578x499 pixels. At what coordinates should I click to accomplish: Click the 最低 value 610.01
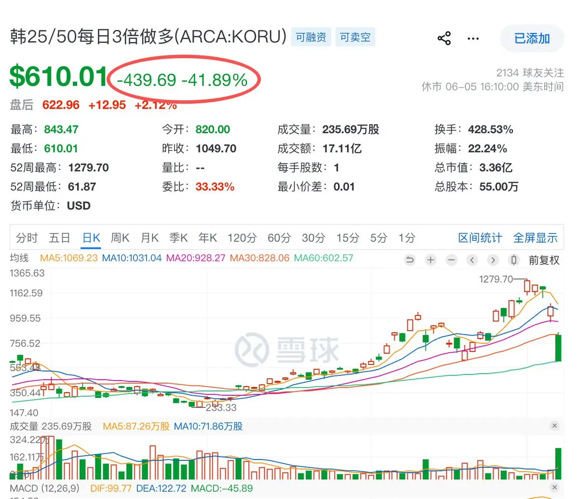point(61,149)
